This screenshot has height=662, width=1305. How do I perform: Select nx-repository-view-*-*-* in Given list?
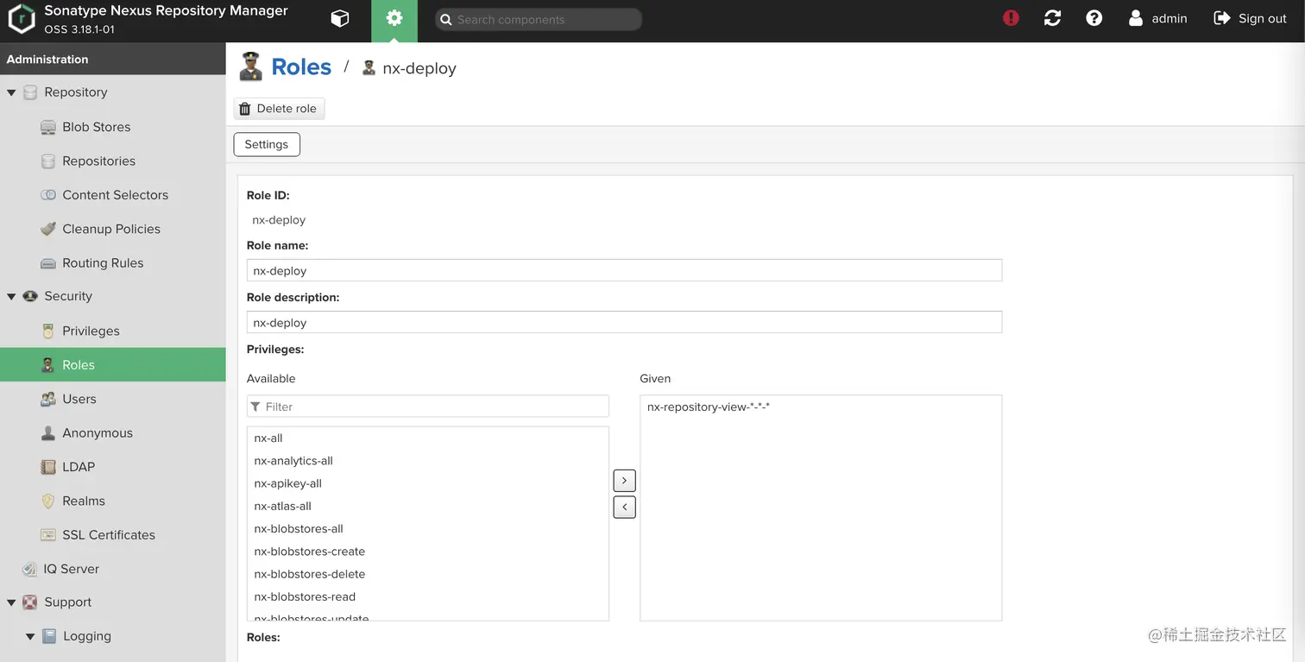tap(821, 407)
